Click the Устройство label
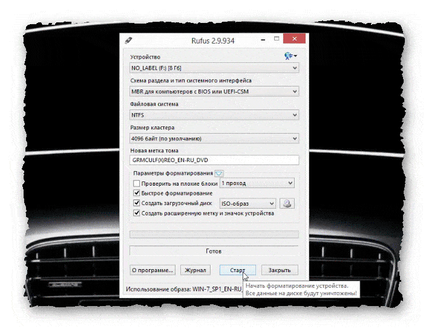Screen dimensions: 426x329 click(x=145, y=57)
